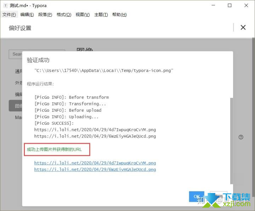Click the temp file path typora-icon.png text
The width and height of the screenshot is (255, 211).
click(x=104, y=71)
